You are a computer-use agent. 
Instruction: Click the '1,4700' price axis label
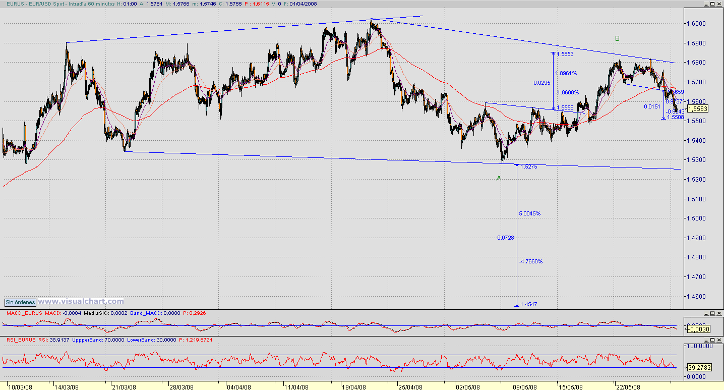(696, 277)
